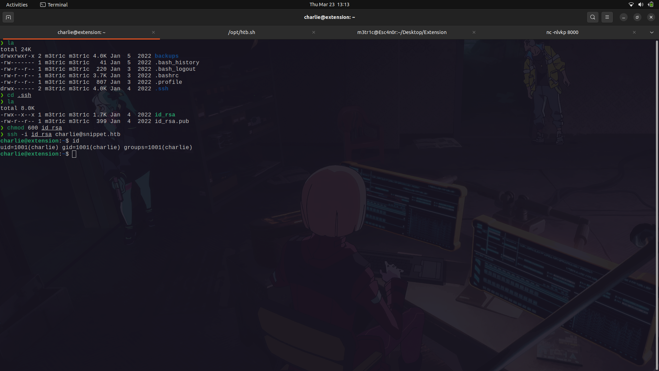This screenshot has height=371, width=659.
Task: Open the tab list chevron dropdown
Action: pos(652,32)
